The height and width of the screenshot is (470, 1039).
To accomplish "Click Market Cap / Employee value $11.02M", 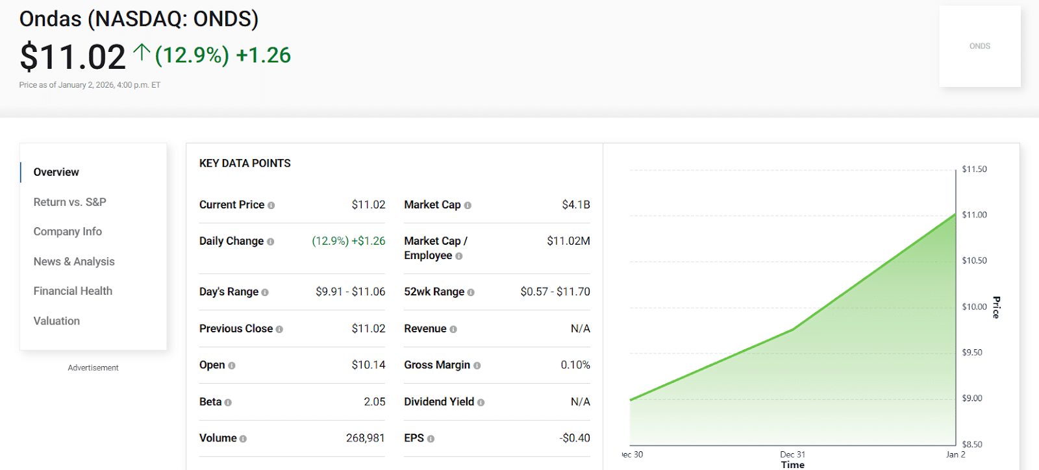I will pyautogui.click(x=568, y=241).
